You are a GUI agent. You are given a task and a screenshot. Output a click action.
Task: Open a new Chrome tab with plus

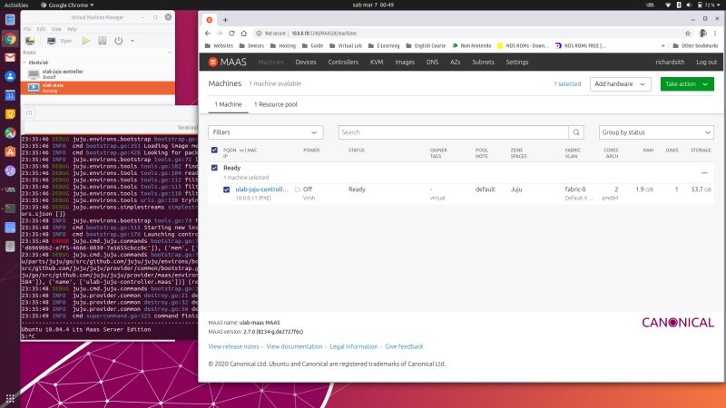point(225,20)
